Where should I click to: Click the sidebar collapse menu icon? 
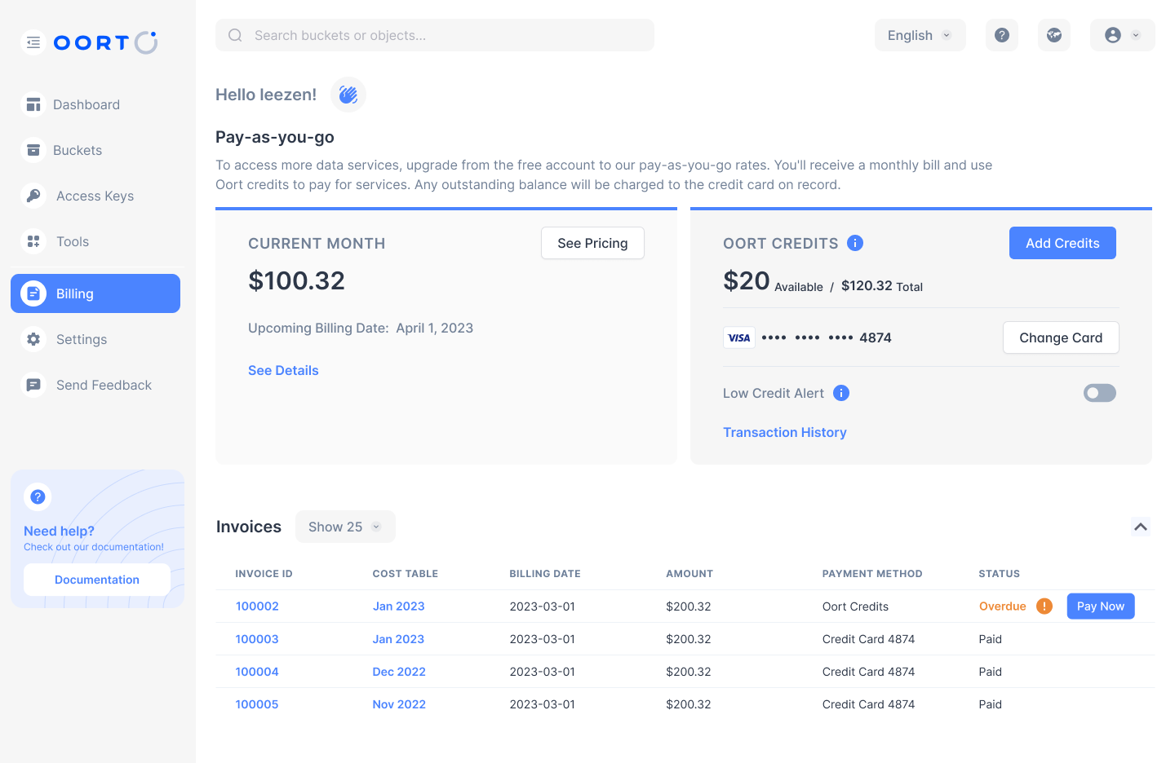tap(33, 42)
